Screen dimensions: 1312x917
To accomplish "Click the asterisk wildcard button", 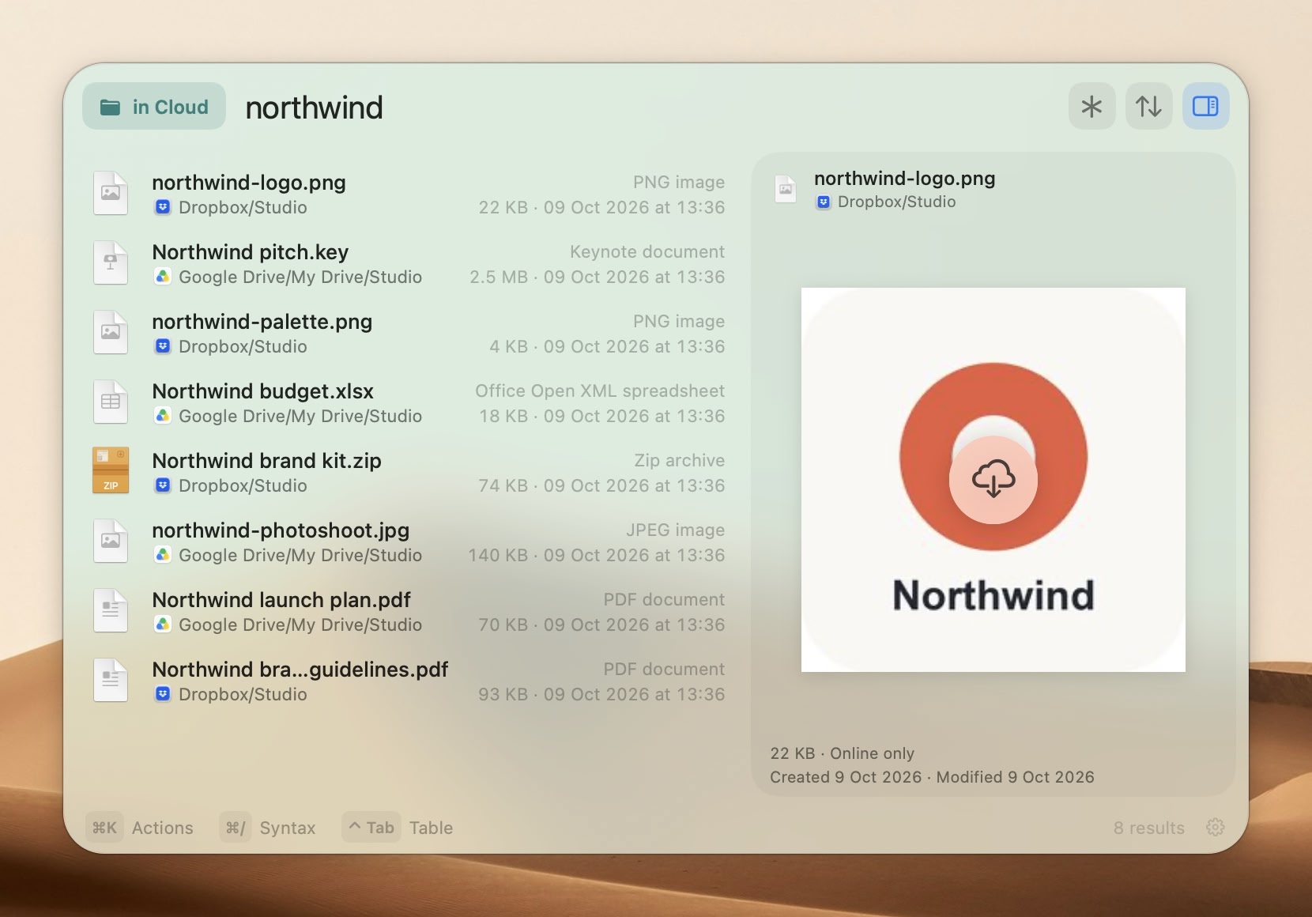I will [1091, 106].
